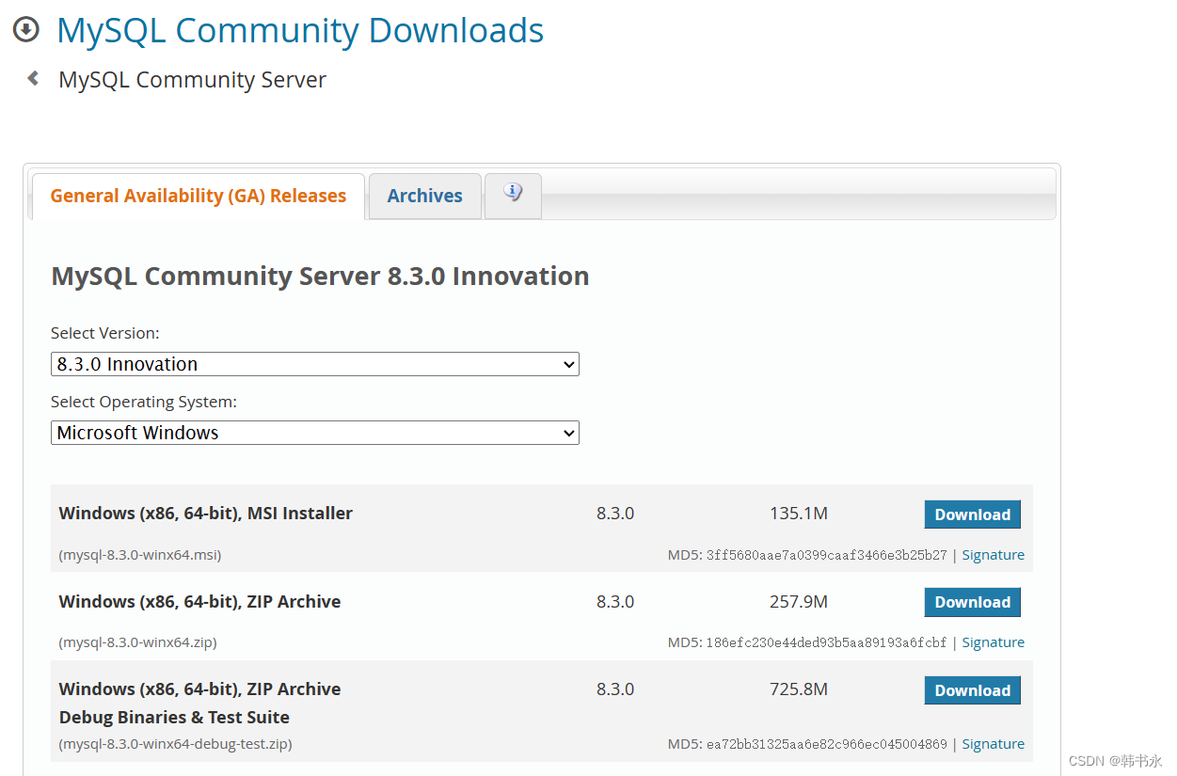Open the Select Operating System dropdown
The width and height of the screenshot is (1177, 776).
coord(315,433)
